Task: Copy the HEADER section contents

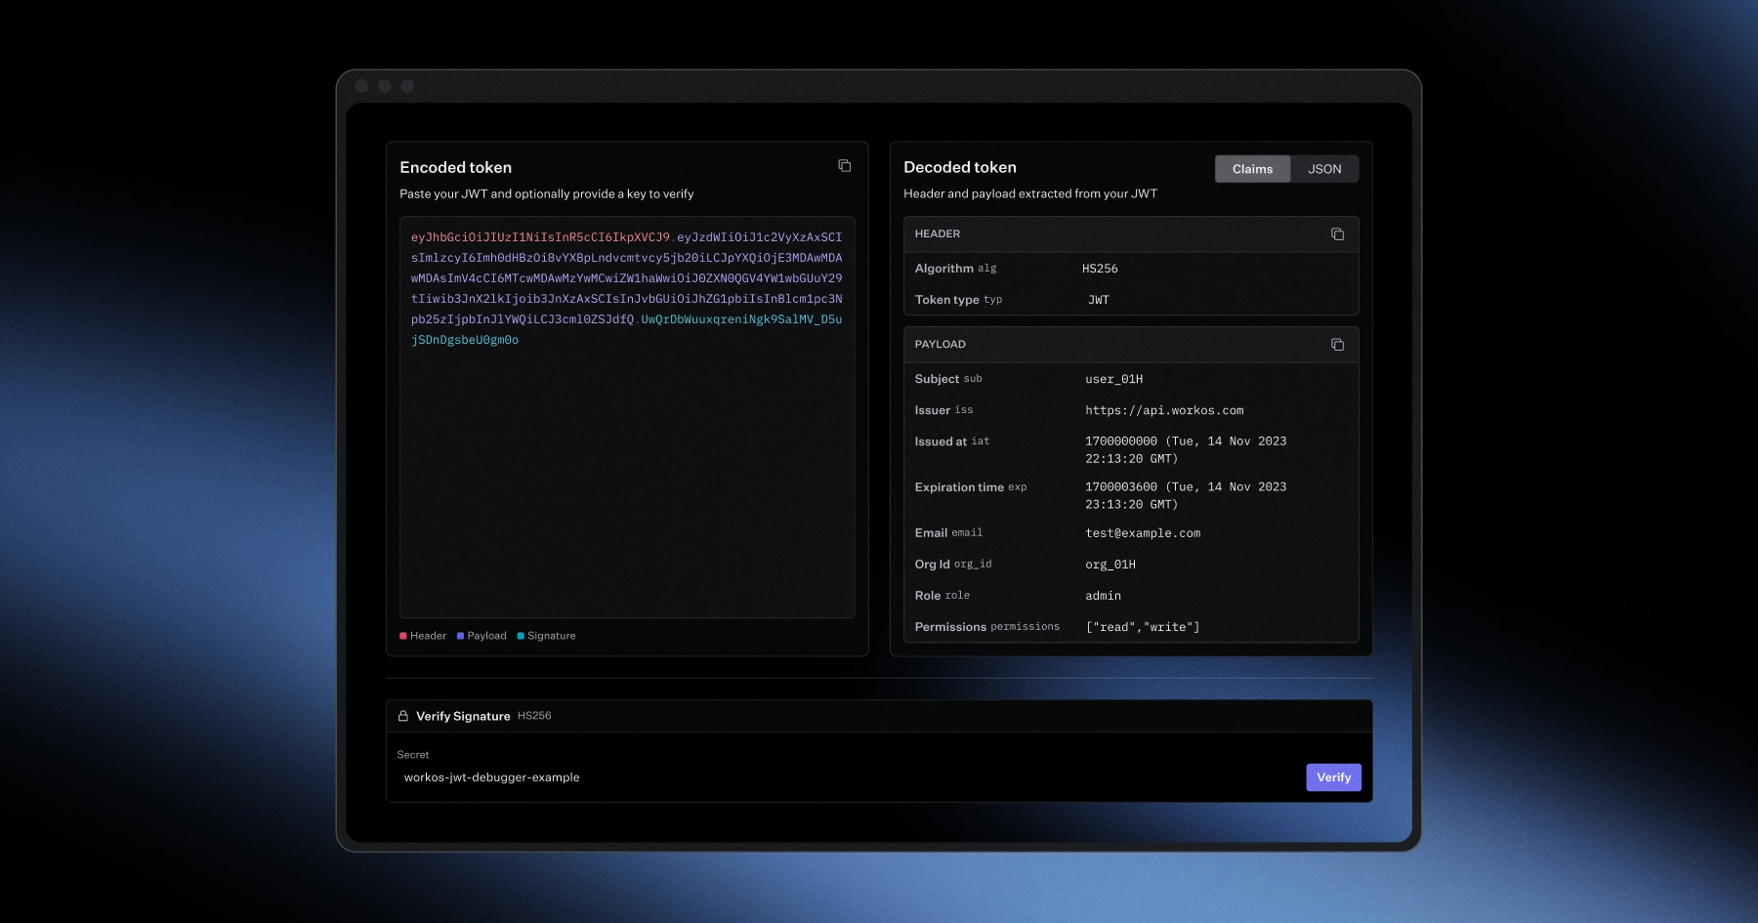Action: 1338,233
